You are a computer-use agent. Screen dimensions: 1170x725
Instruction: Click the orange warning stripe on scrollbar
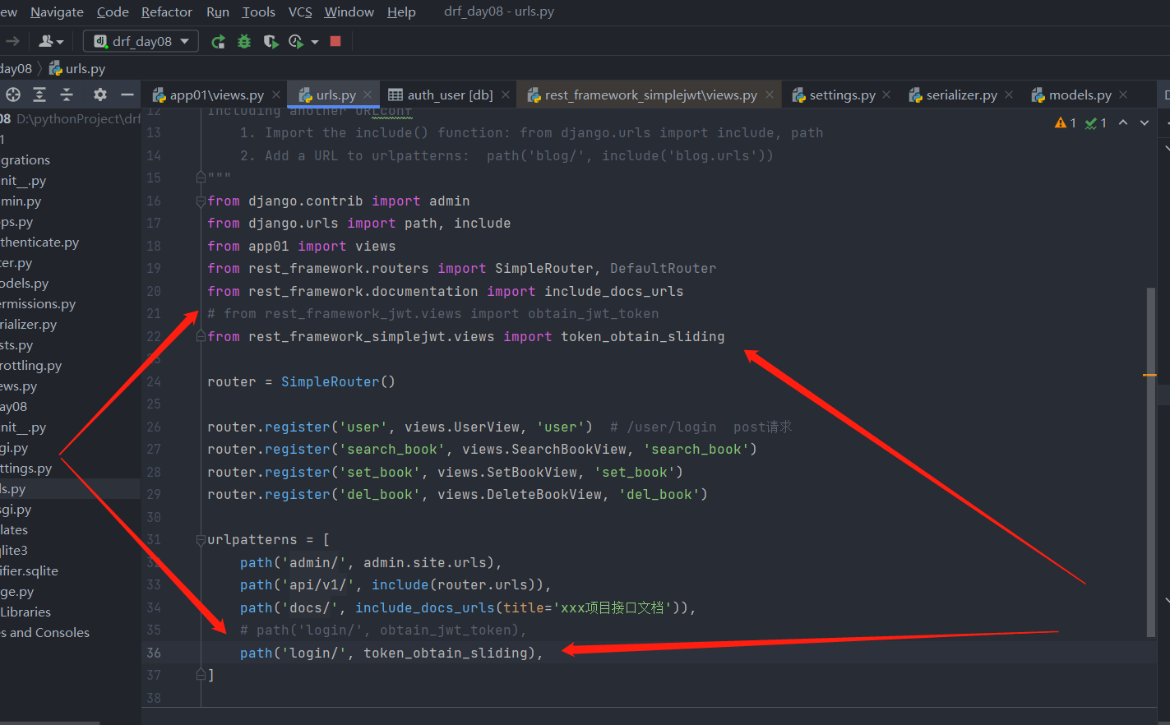click(x=1149, y=375)
